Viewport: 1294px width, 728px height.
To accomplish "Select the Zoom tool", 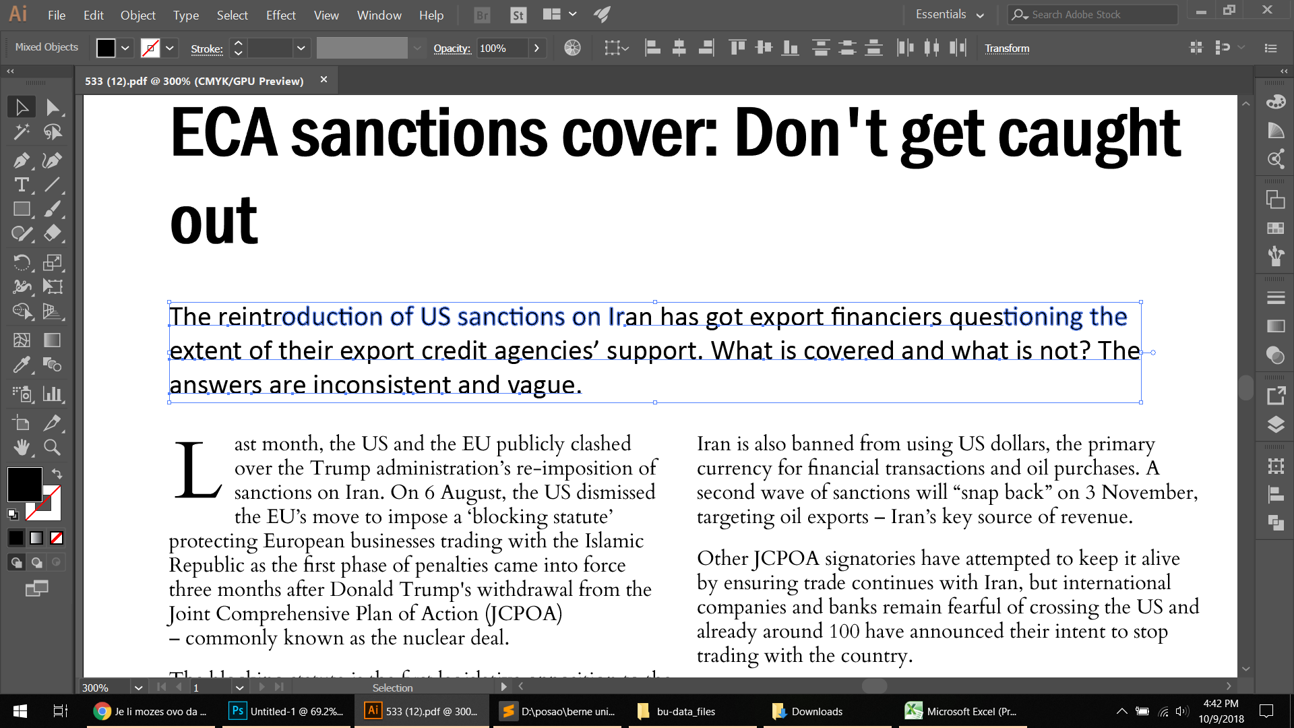I will [53, 447].
